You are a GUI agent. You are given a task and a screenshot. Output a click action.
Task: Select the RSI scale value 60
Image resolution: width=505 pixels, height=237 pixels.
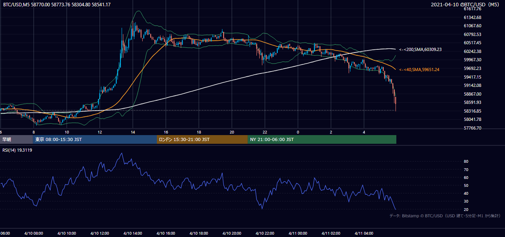(x=466, y=177)
